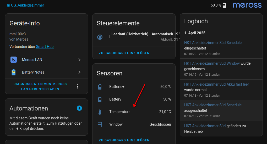Expand the Battery Notes entry chevron
This screenshot has width=267, height=144.
(x=79, y=72)
